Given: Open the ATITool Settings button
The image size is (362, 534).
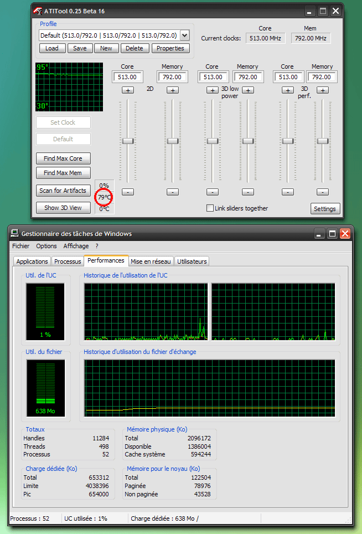Looking at the screenshot, I should pos(325,209).
